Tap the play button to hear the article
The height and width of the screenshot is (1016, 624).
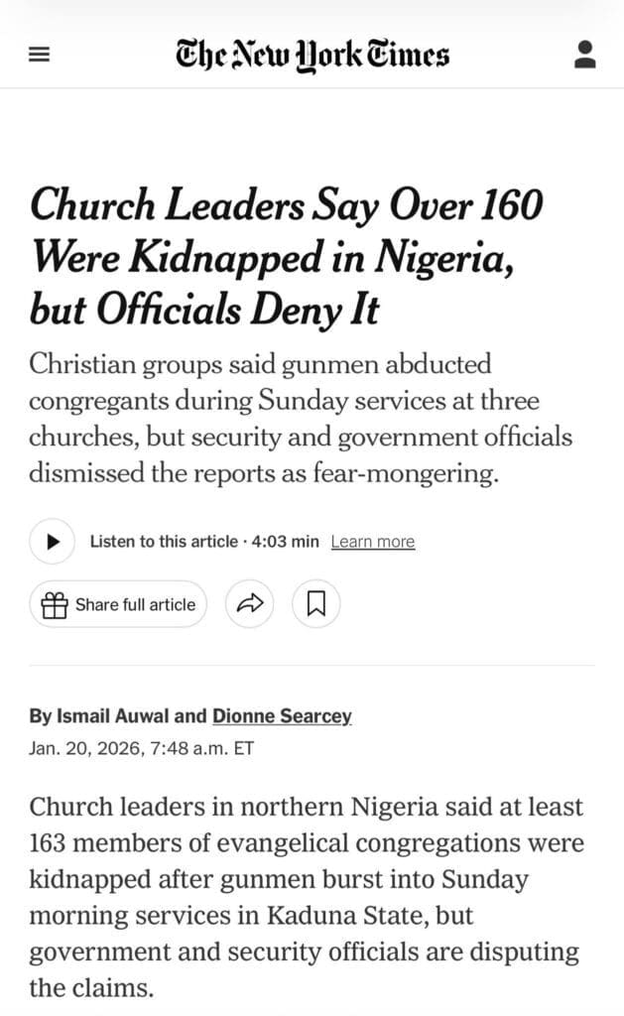click(52, 542)
